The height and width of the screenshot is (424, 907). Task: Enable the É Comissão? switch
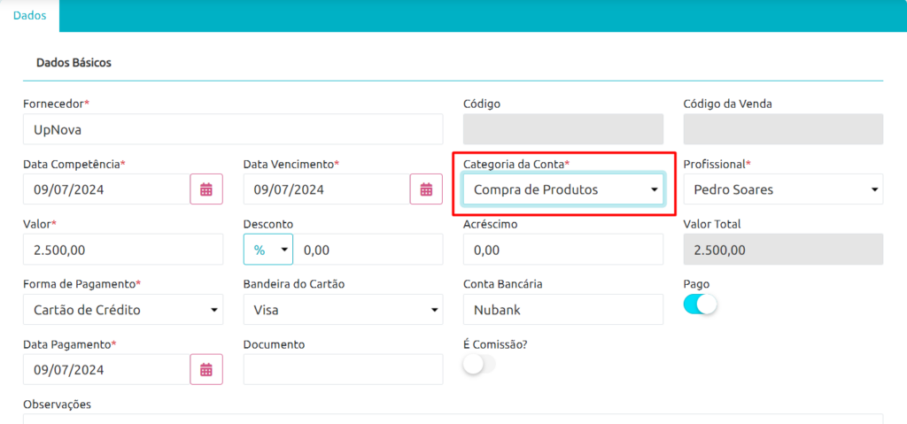(479, 365)
